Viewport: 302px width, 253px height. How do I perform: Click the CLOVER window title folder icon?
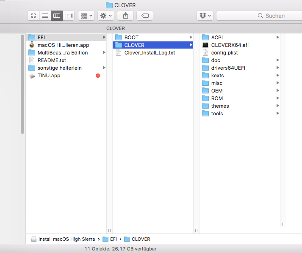[x=109, y=5]
